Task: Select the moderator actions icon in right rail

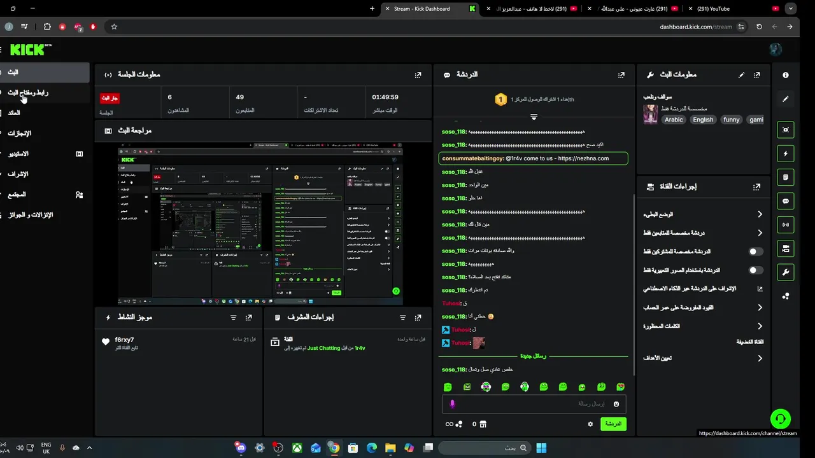Action: (786, 248)
